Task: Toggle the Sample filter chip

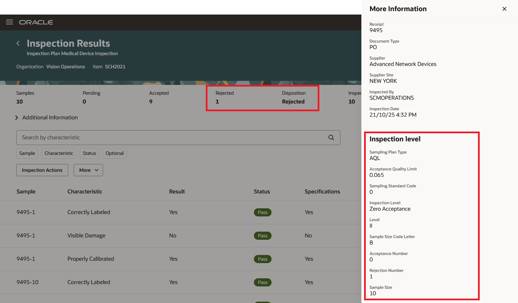Action: [x=27, y=153]
